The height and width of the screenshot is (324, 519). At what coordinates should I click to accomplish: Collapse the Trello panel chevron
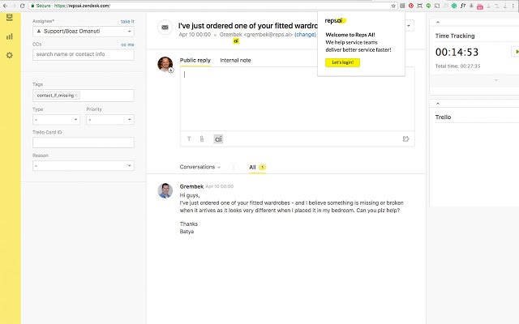[438, 104]
